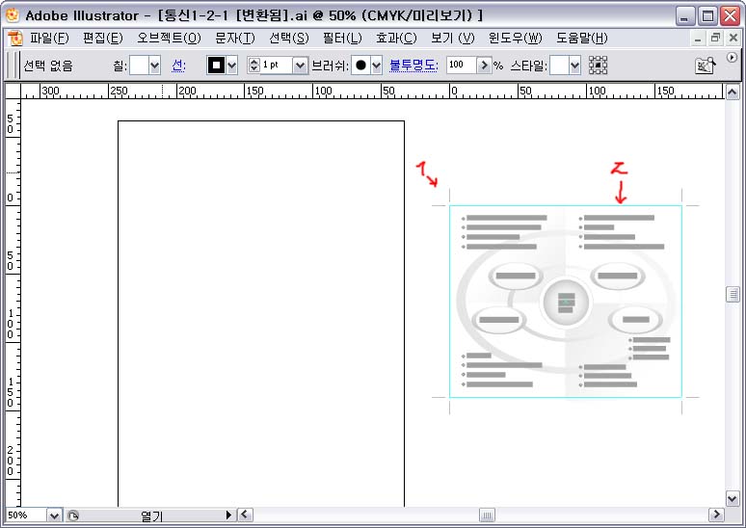Open the zoom level dropdown at bottom-left
The width and height of the screenshot is (746, 528).
[x=54, y=515]
